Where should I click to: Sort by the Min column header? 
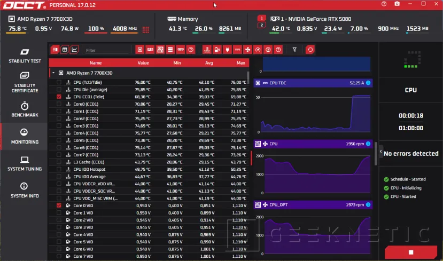click(x=177, y=62)
